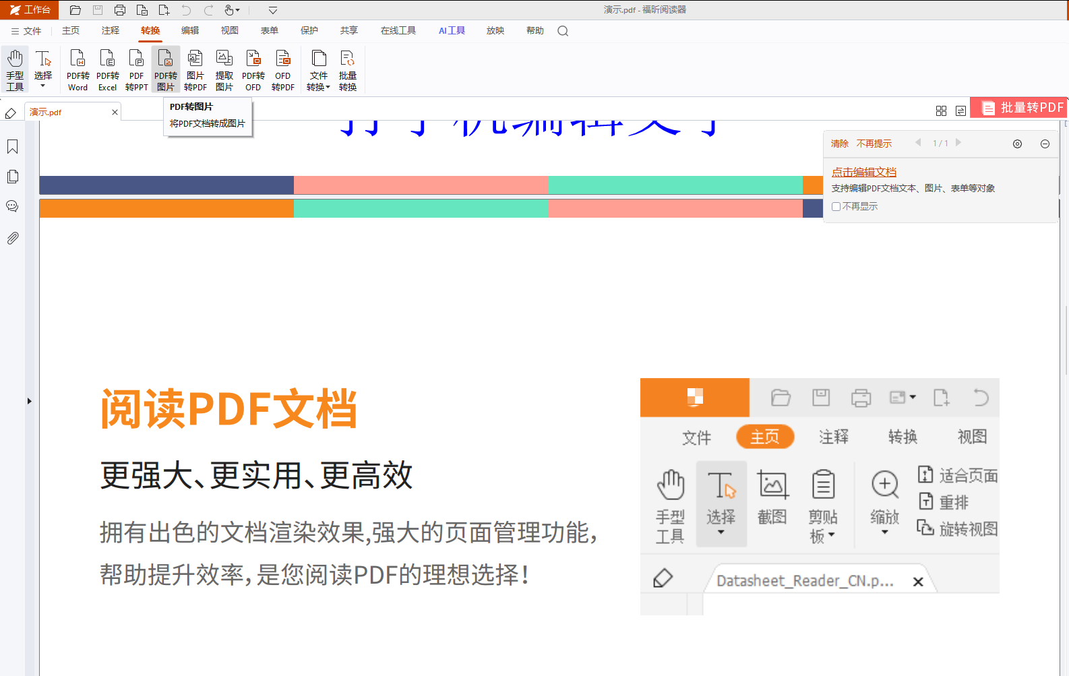This screenshot has width=1069, height=676.
Task: Open the attachments paperclip panel
Action: (12, 238)
